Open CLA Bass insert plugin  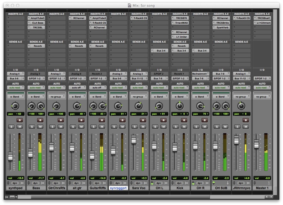tap(36, 23)
